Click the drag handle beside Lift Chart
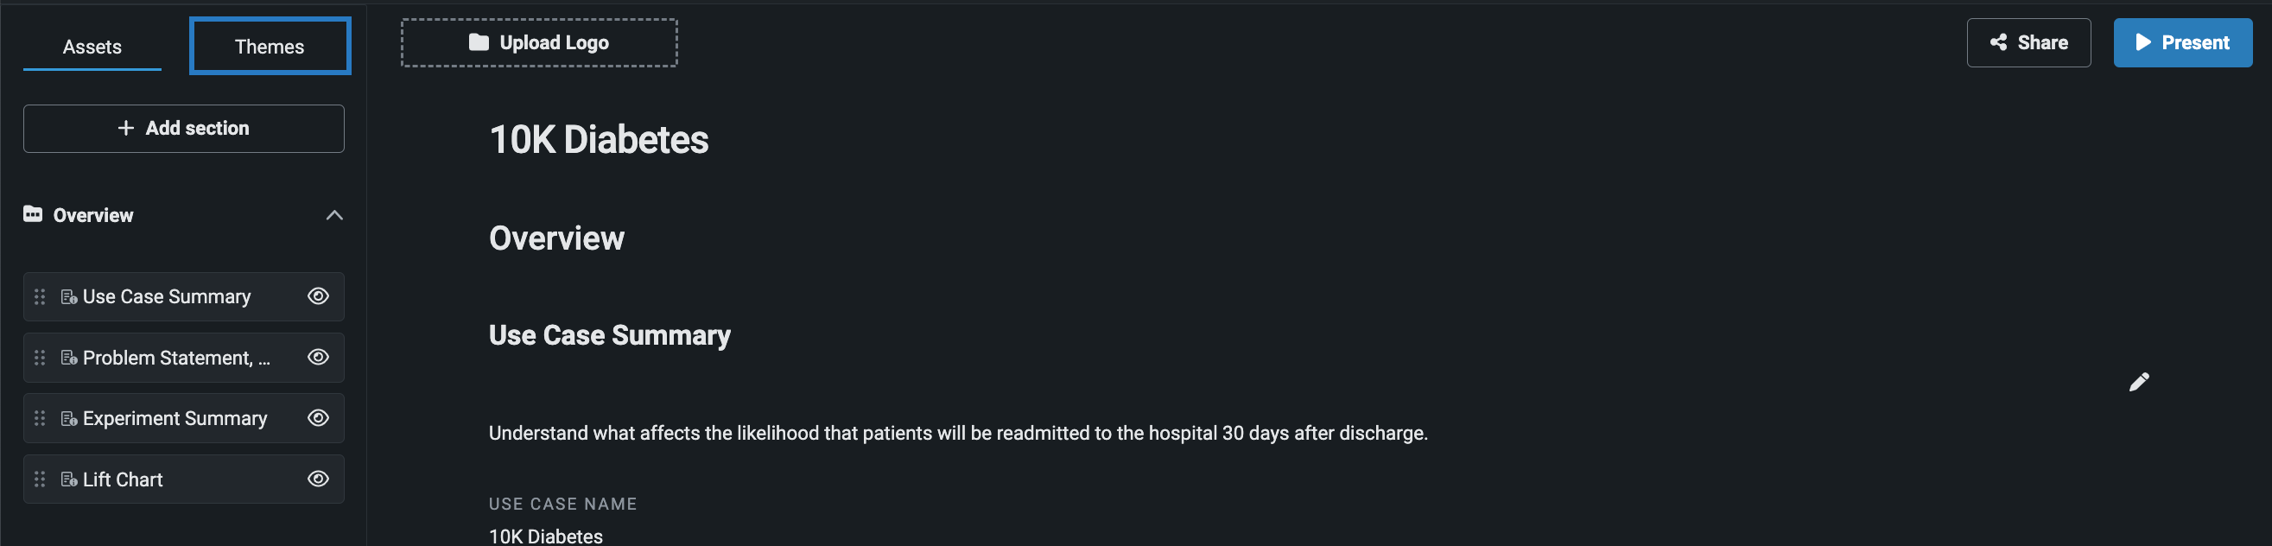The image size is (2272, 546). 40,479
